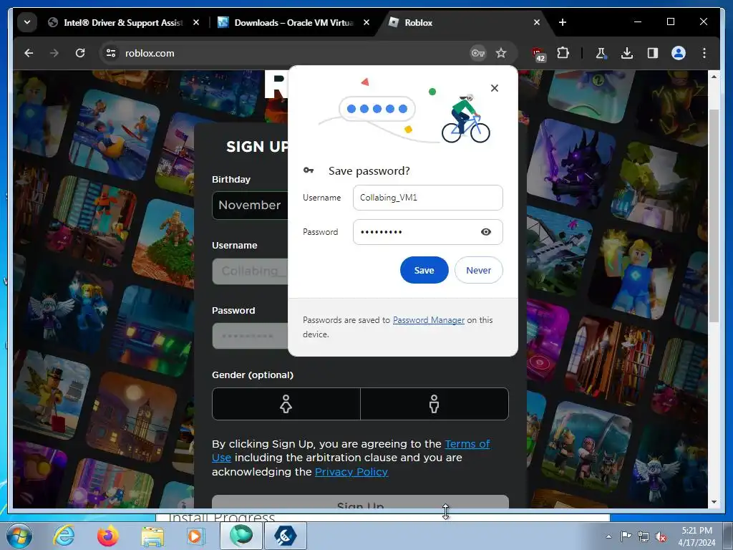This screenshot has height=550, width=733.
Task: Click the Roblox sign-up Username field
Action: 250,271
